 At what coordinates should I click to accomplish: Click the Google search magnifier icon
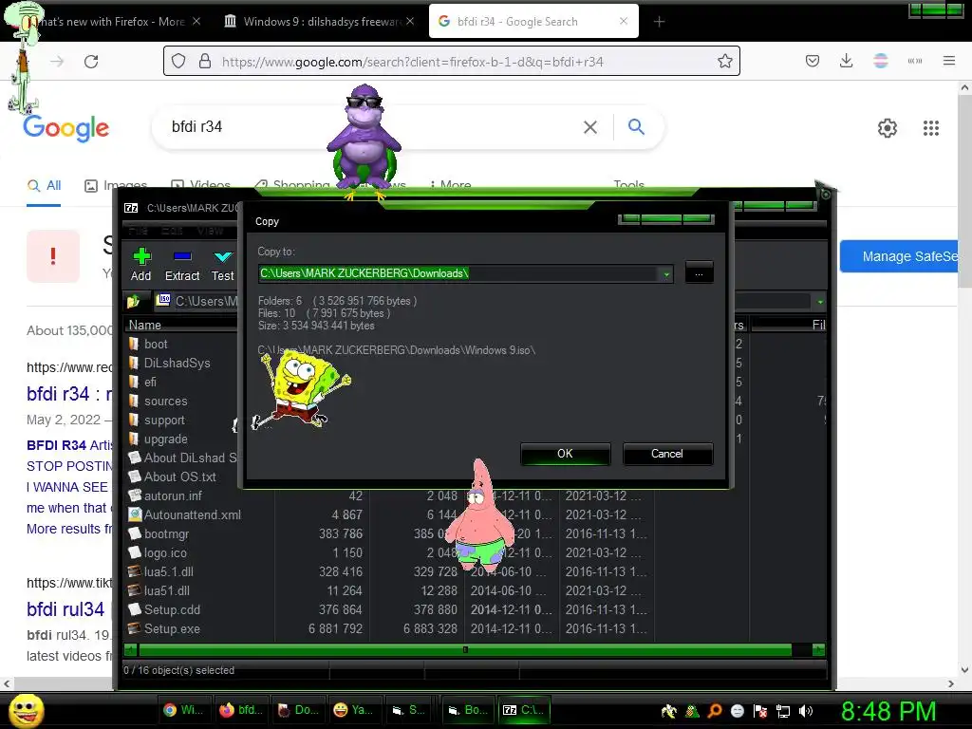(636, 126)
